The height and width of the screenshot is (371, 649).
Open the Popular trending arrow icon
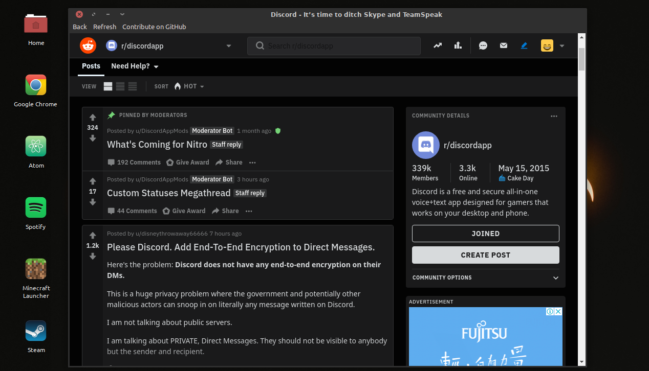pyautogui.click(x=438, y=45)
